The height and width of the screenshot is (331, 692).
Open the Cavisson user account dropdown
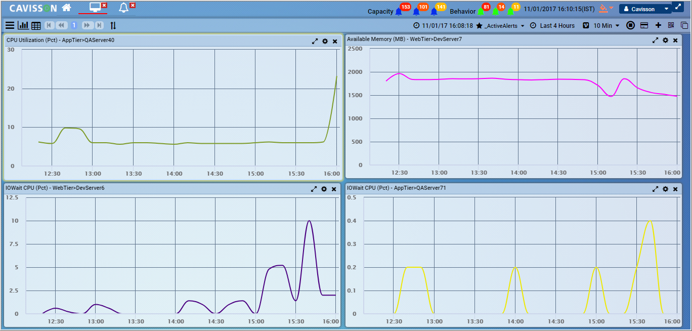click(645, 9)
